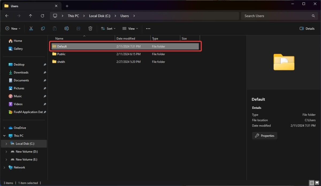Image resolution: width=321 pixels, height=186 pixels.
Task: Click the Copy icon in toolbar
Action: click(43, 29)
